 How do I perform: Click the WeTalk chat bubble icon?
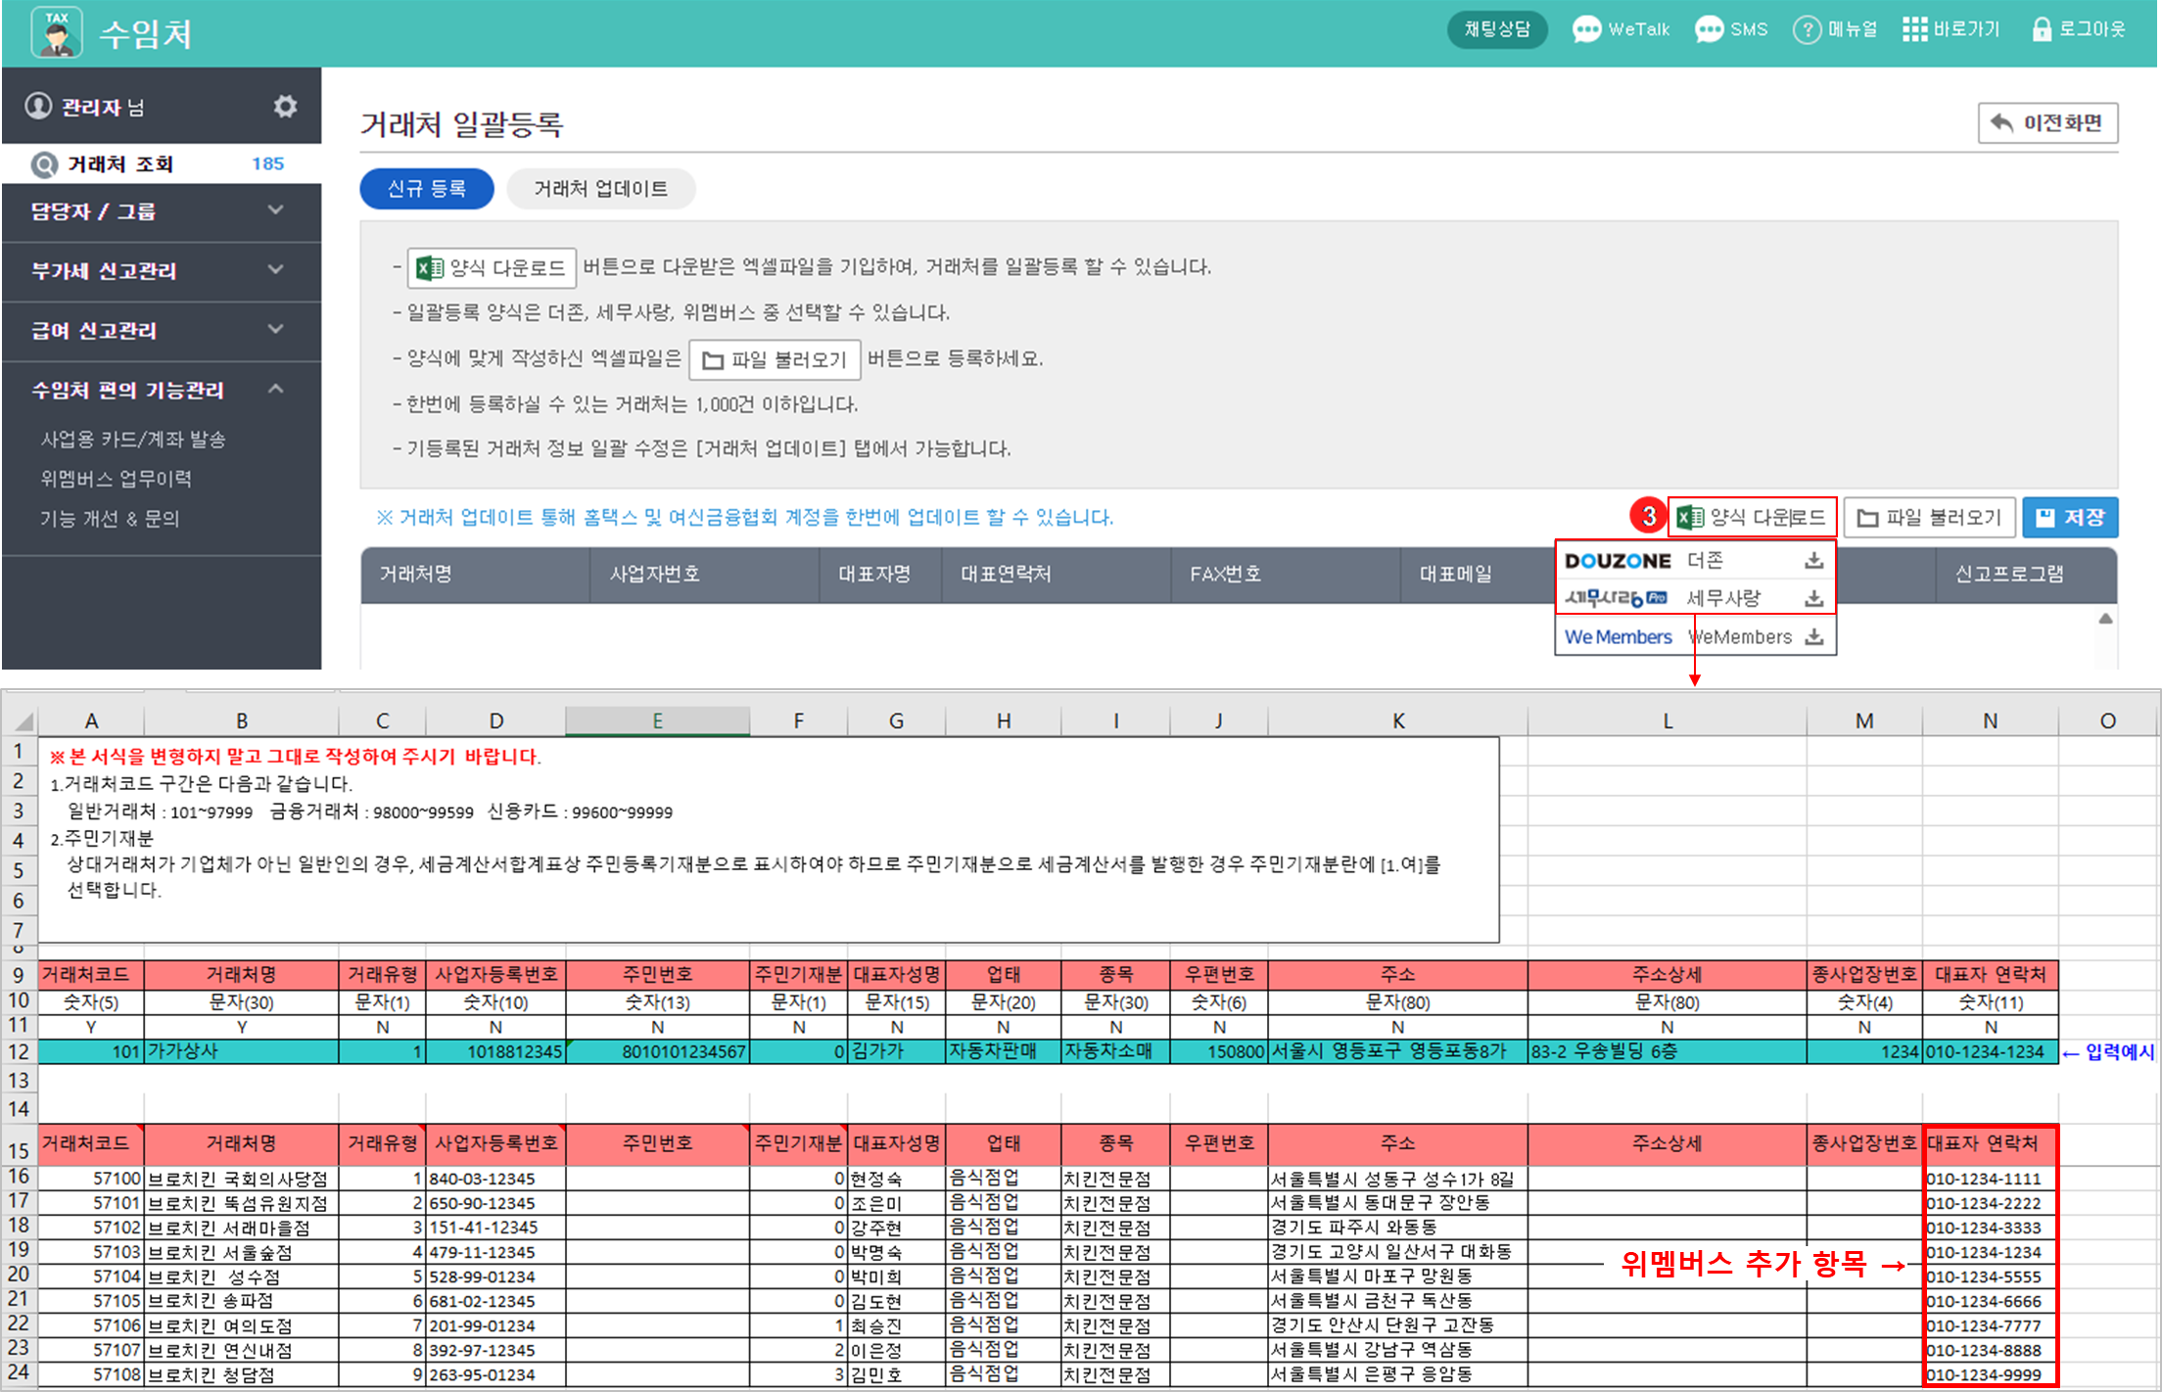pos(1586,29)
